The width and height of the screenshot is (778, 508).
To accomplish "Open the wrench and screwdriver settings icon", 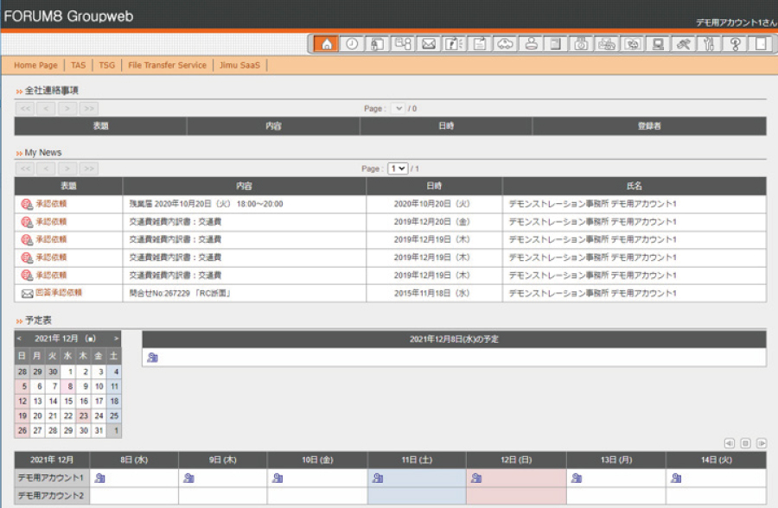I will 709,44.
